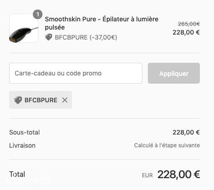Click the 228,00 € discounted product price
Viewport: 214px width, 190px height.
tap(186, 32)
